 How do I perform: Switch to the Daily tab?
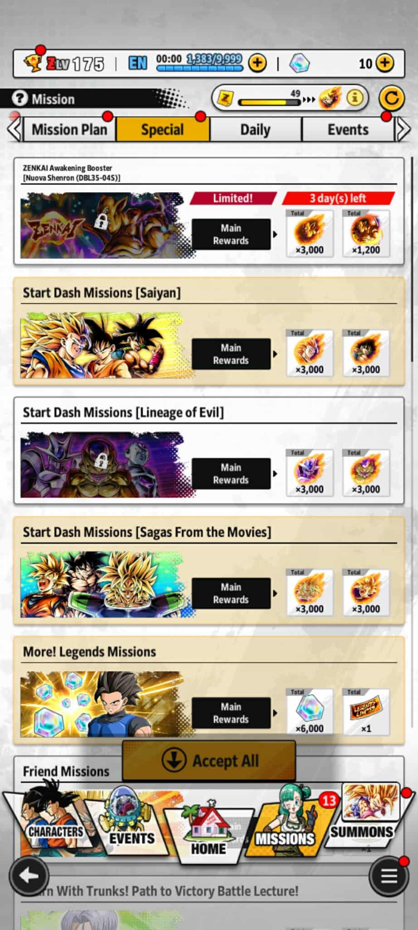[x=256, y=129]
